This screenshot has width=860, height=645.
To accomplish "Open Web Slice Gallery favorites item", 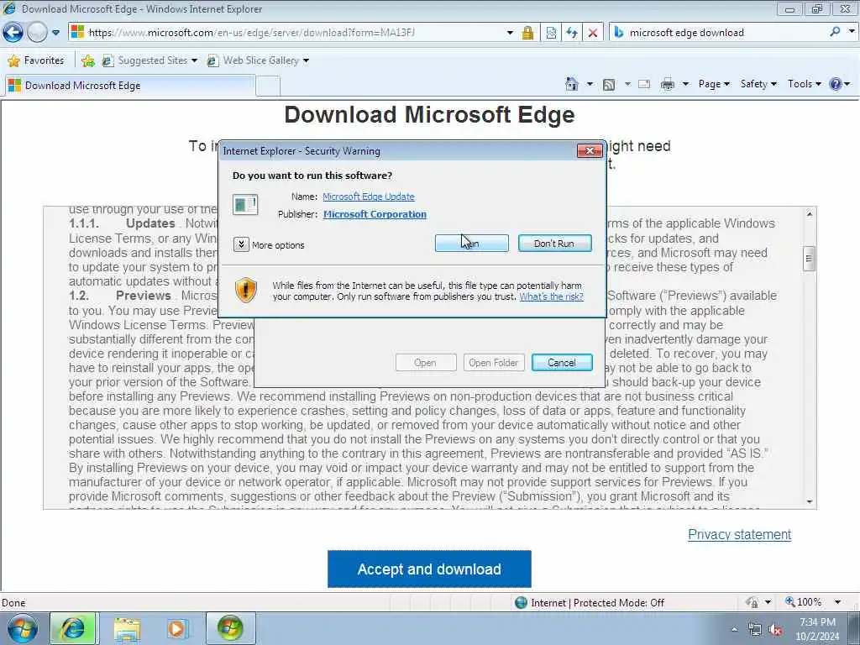I will point(258,60).
